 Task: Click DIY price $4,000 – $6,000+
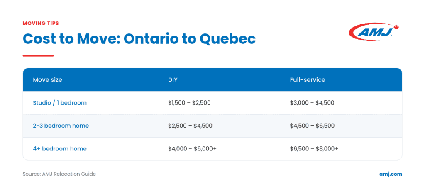192,149
